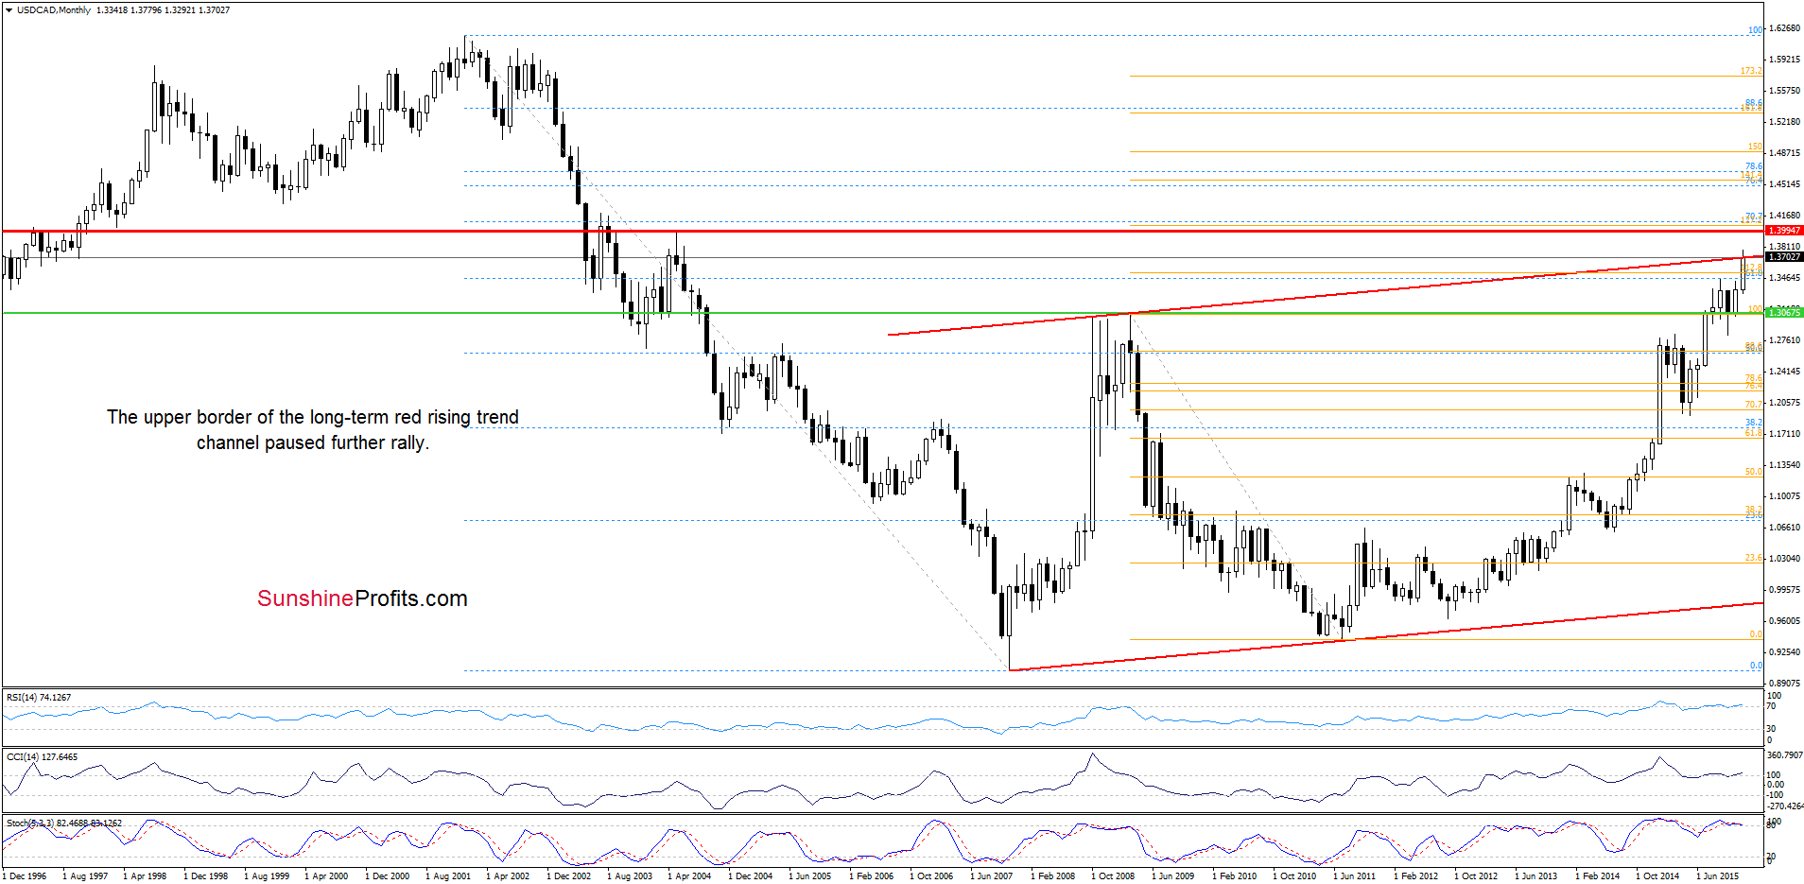1804x884 pixels.
Task: Click the 1.10075 price axis label
Action: tap(1784, 496)
